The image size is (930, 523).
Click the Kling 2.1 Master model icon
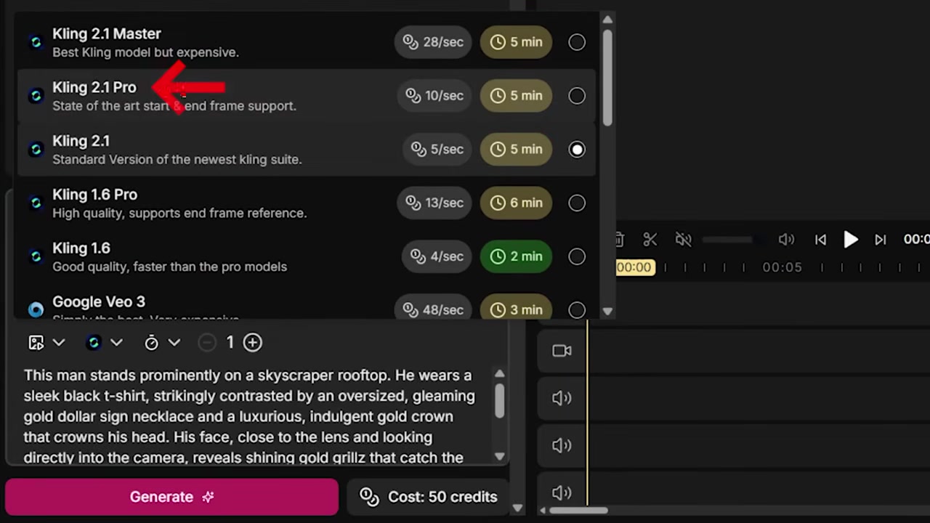coord(36,42)
